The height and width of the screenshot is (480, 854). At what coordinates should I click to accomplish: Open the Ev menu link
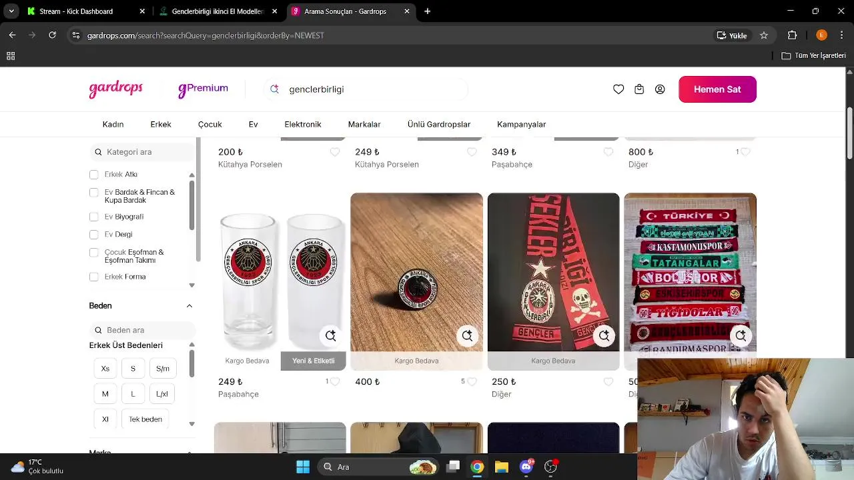254,124
